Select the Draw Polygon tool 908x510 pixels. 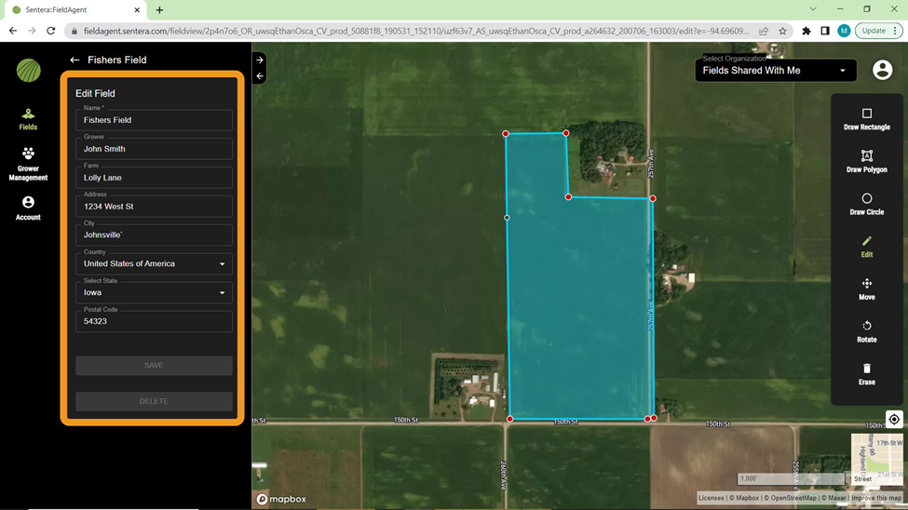click(866, 161)
